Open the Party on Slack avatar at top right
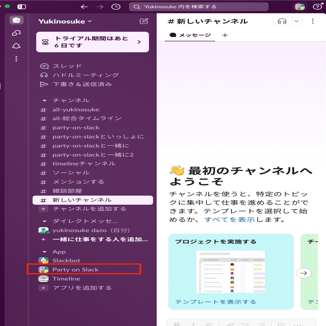 [300, 7]
